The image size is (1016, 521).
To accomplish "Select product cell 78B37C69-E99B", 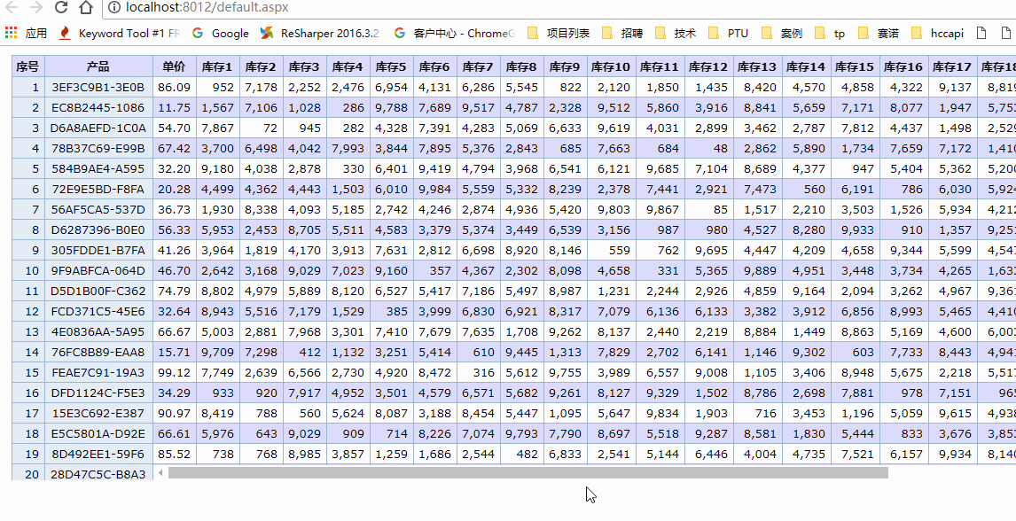I will pos(98,148).
